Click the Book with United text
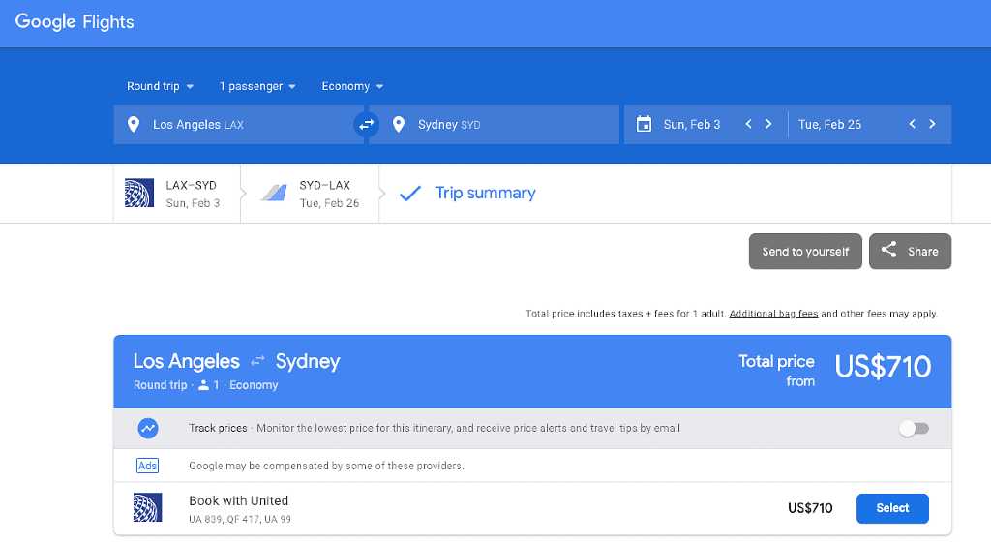 pos(238,500)
